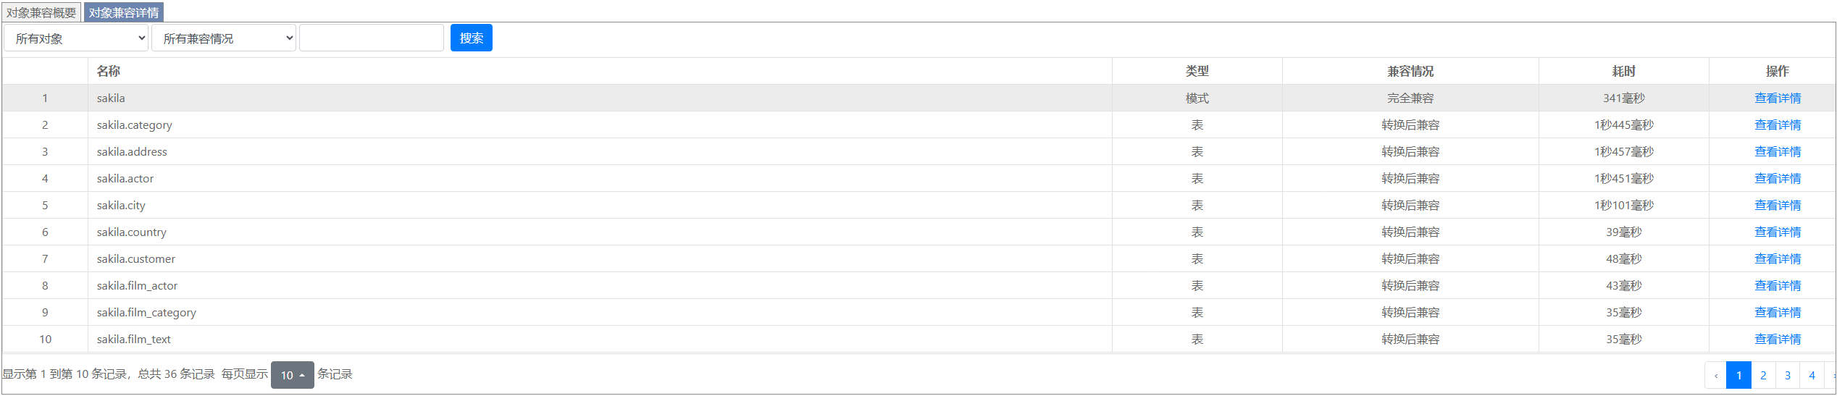
Task: Switch to the 对象兼容概要 tab
Action: tap(41, 12)
